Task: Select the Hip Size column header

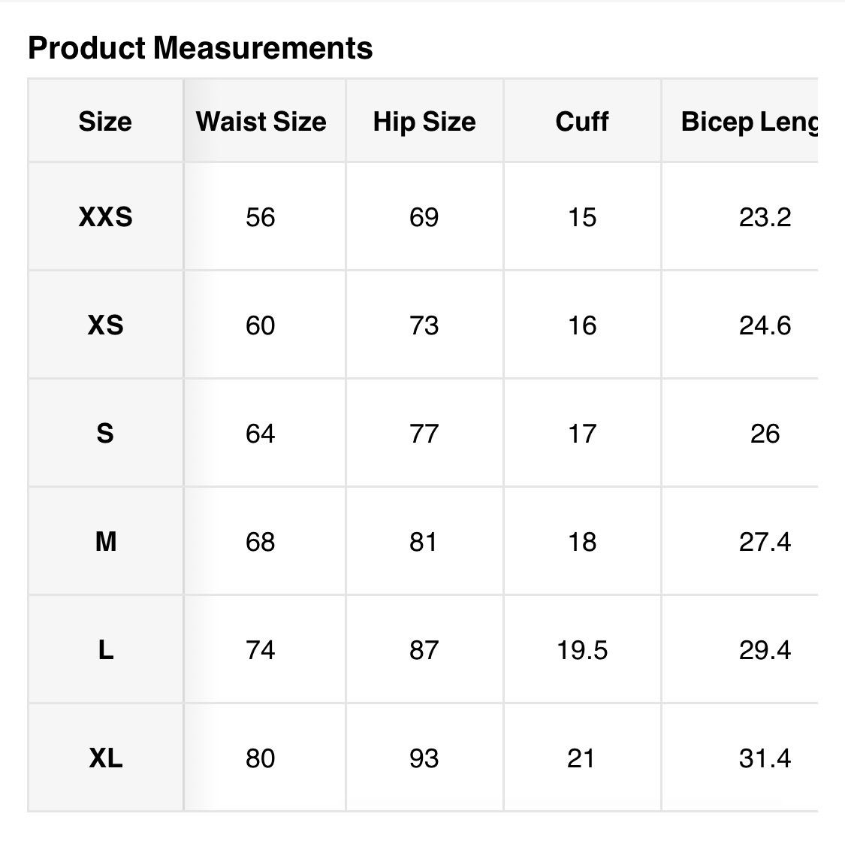Action: (424, 122)
